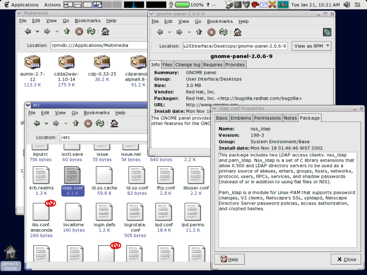Click Up arrow in Multimedia window toolbar
367x275 pixels.
tap(67, 31)
